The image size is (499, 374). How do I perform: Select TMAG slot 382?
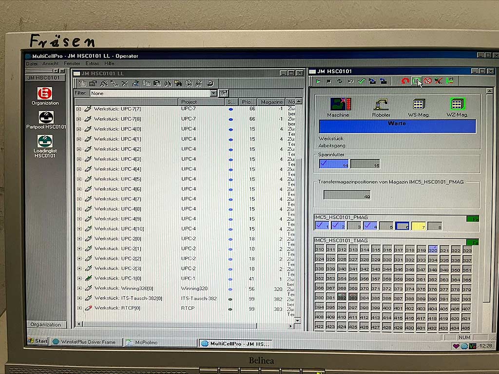pyautogui.click(x=342, y=298)
